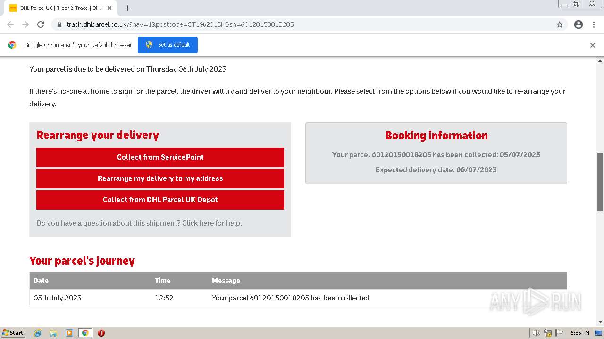Open the Click here help link

(x=198, y=223)
